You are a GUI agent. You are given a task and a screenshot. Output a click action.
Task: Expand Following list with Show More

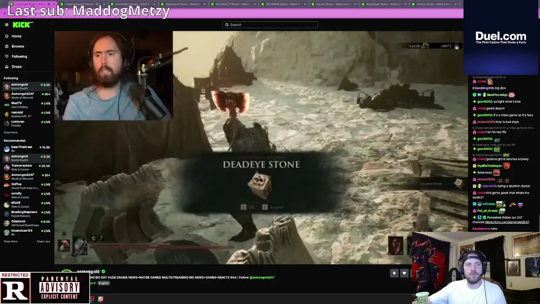coord(11,133)
